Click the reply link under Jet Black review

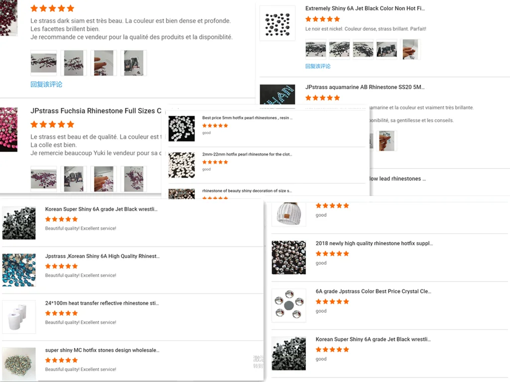tap(318, 66)
